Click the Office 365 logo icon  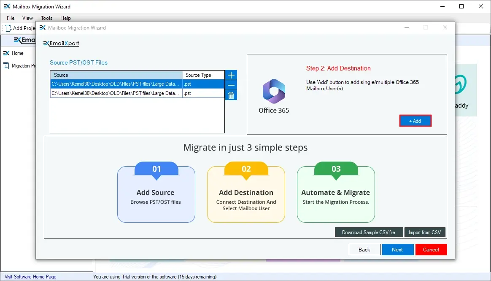pyautogui.click(x=274, y=91)
